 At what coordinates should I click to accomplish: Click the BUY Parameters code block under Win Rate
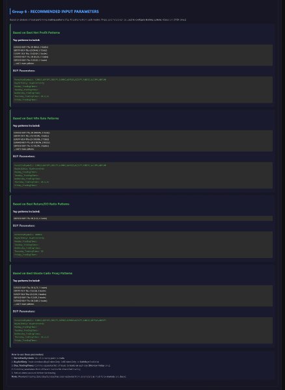142,175
